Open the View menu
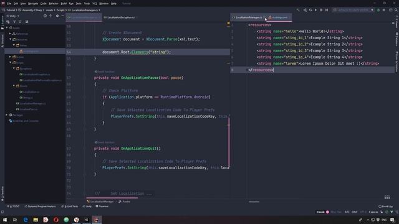 point(23,4)
